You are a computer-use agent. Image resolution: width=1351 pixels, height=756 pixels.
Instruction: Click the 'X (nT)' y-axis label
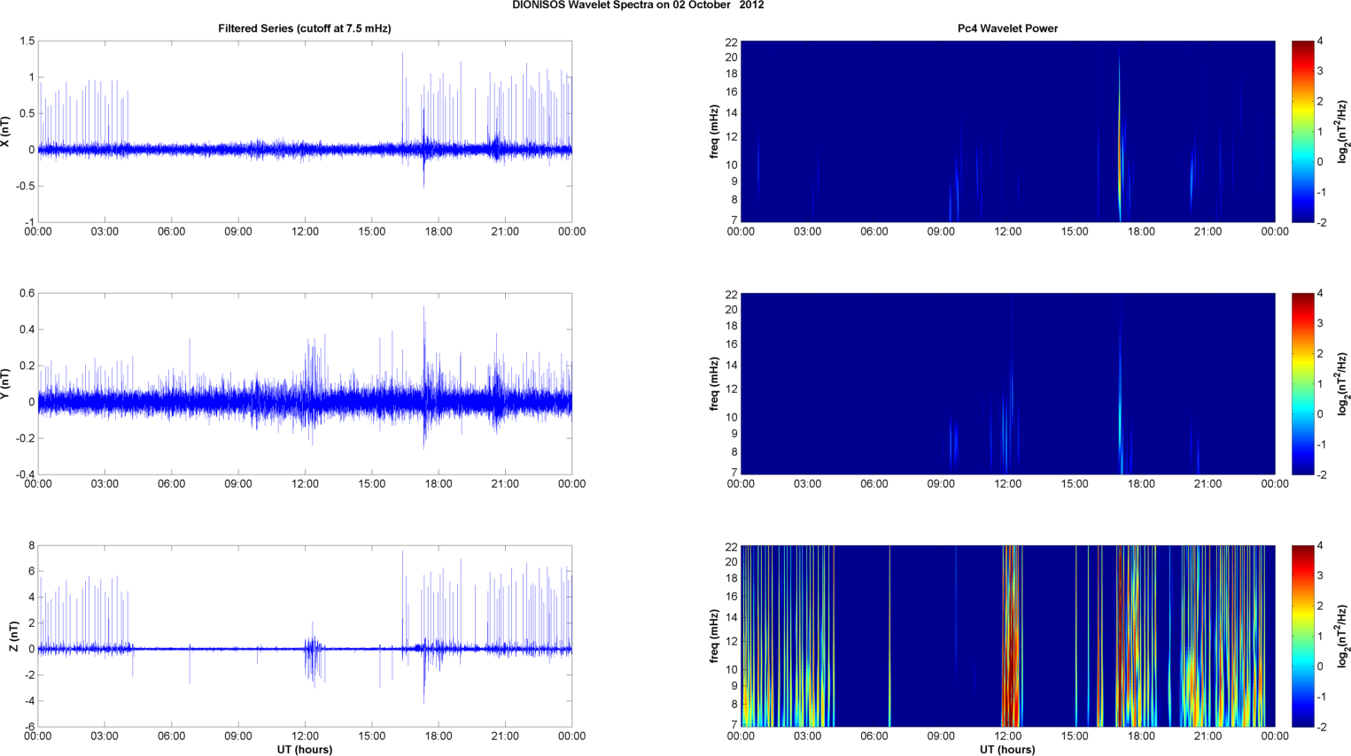click(x=6, y=132)
